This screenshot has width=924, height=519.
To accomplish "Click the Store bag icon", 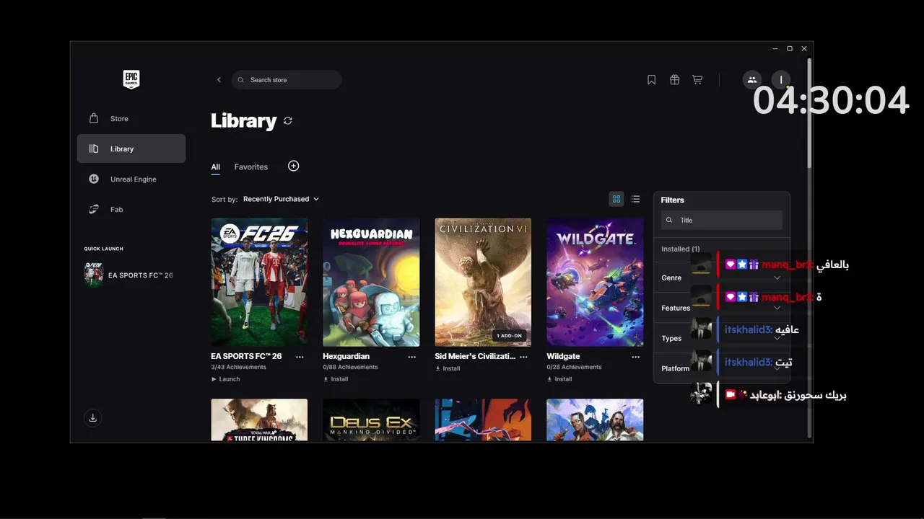I will (94, 118).
